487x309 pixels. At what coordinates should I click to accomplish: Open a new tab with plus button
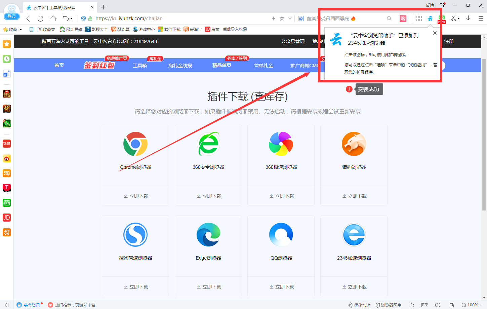103,7
